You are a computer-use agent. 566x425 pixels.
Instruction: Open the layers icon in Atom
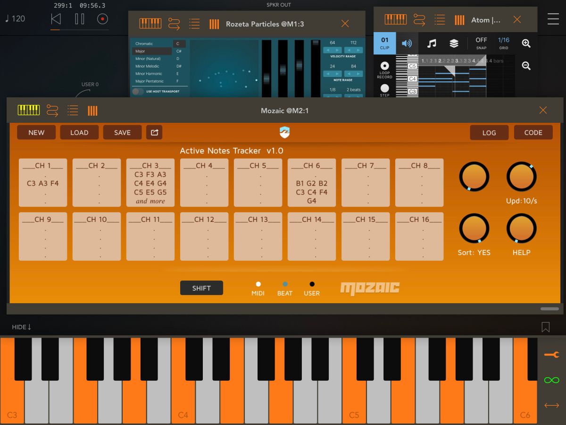pyautogui.click(x=454, y=43)
